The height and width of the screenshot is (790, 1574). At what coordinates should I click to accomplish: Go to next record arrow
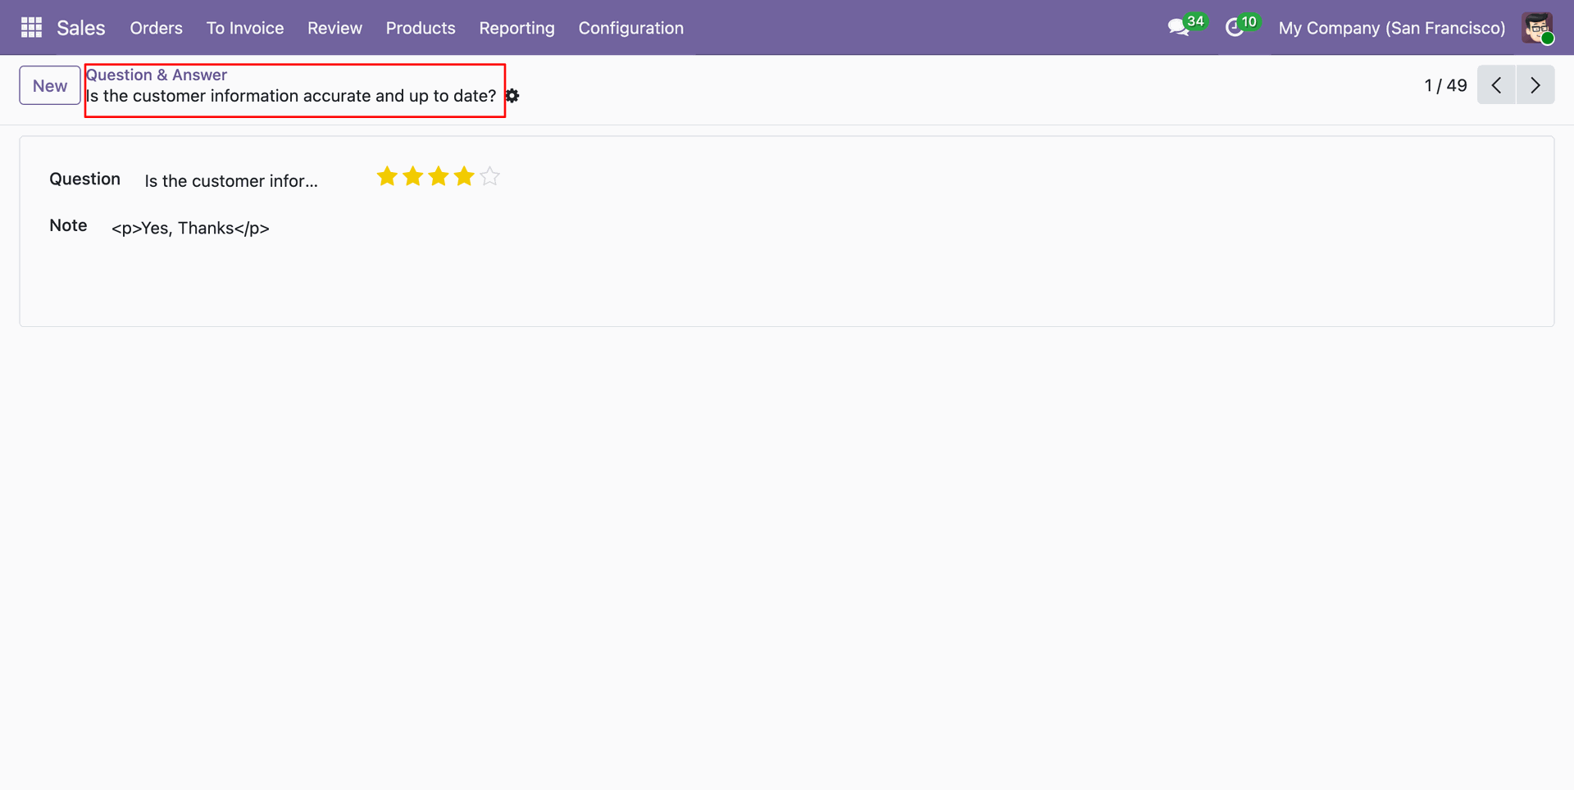pos(1535,85)
